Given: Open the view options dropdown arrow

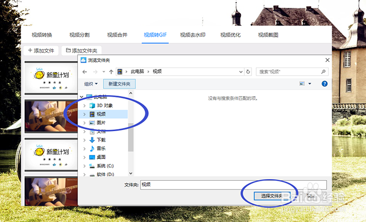Looking at the screenshot, I should [x=310, y=84].
